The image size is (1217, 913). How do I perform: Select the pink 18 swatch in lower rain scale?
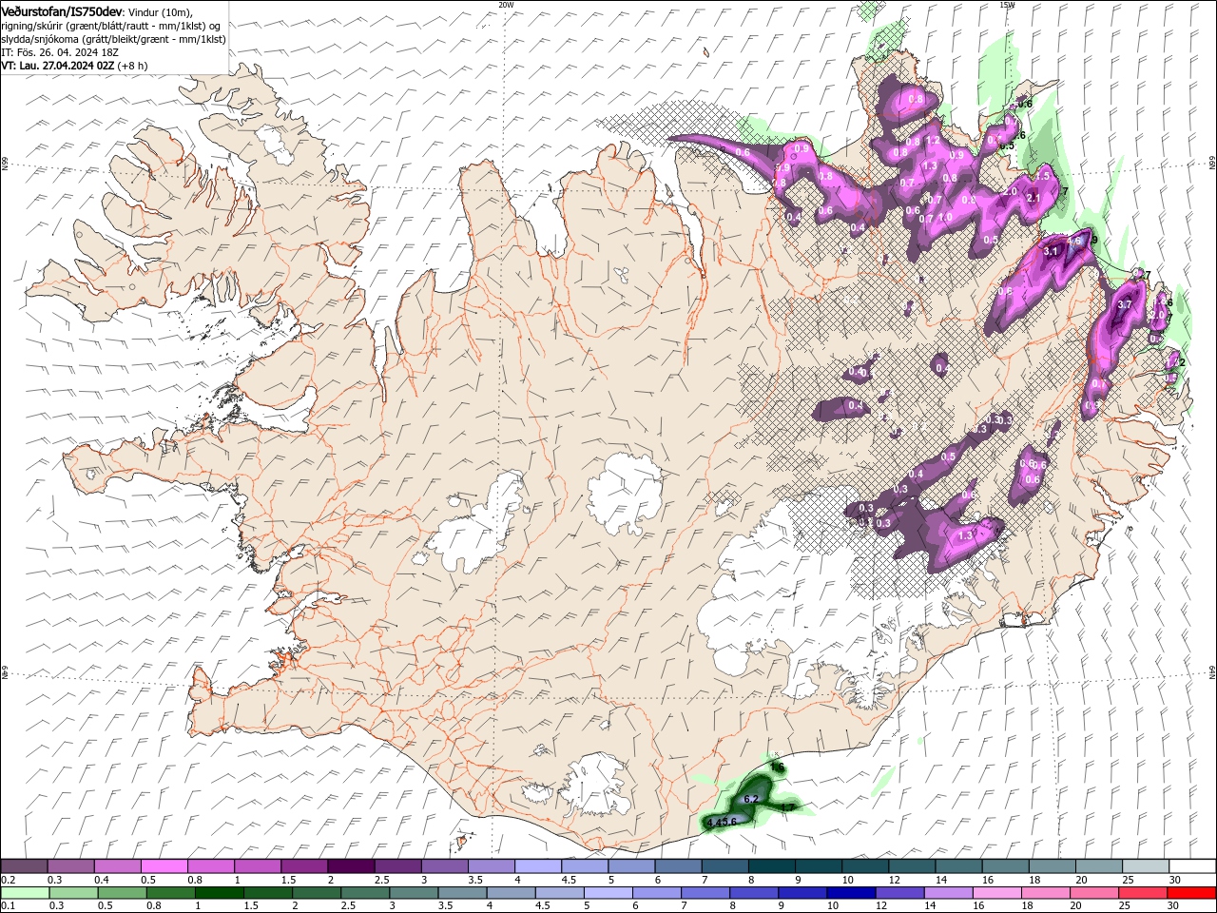point(1044,893)
